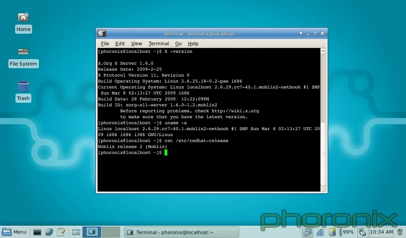Click the 'X.Org X Server 1.6.0' line
The height and width of the screenshot is (238, 406).
click(x=126, y=63)
